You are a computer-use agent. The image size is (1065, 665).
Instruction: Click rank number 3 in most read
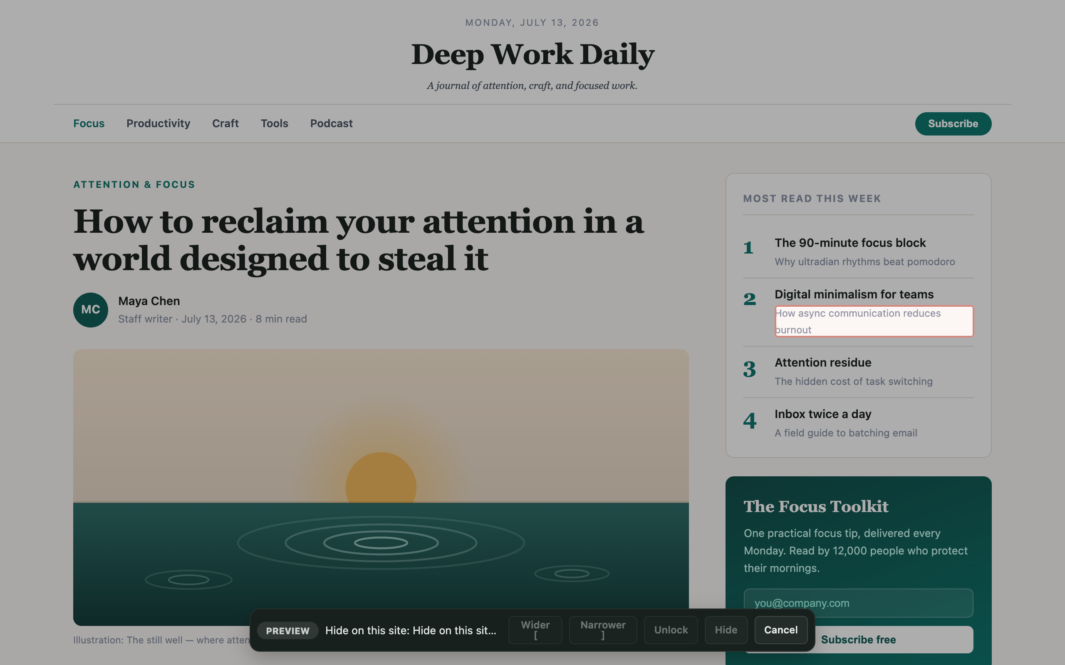coord(750,369)
